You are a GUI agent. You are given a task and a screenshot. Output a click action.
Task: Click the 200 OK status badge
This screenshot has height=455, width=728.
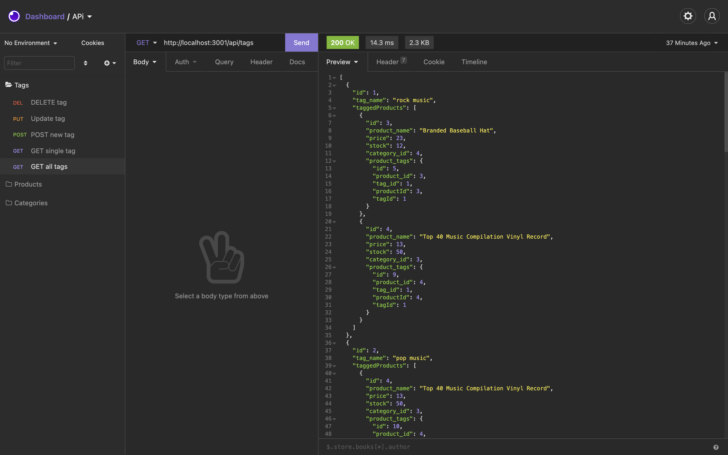(343, 43)
